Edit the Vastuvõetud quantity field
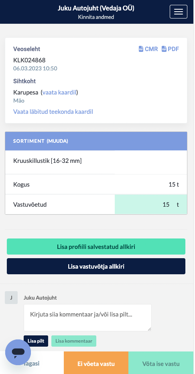This screenshot has width=195, height=374. (x=151, y=204)
